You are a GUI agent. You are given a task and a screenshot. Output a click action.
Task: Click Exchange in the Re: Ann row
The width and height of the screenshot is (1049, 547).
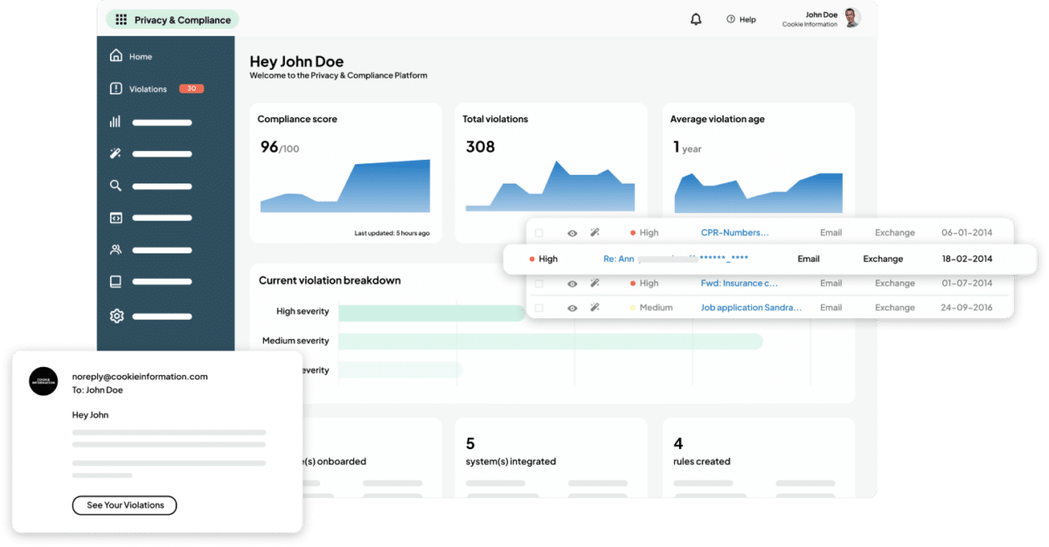pyautogui.click(x=883, y=259)
